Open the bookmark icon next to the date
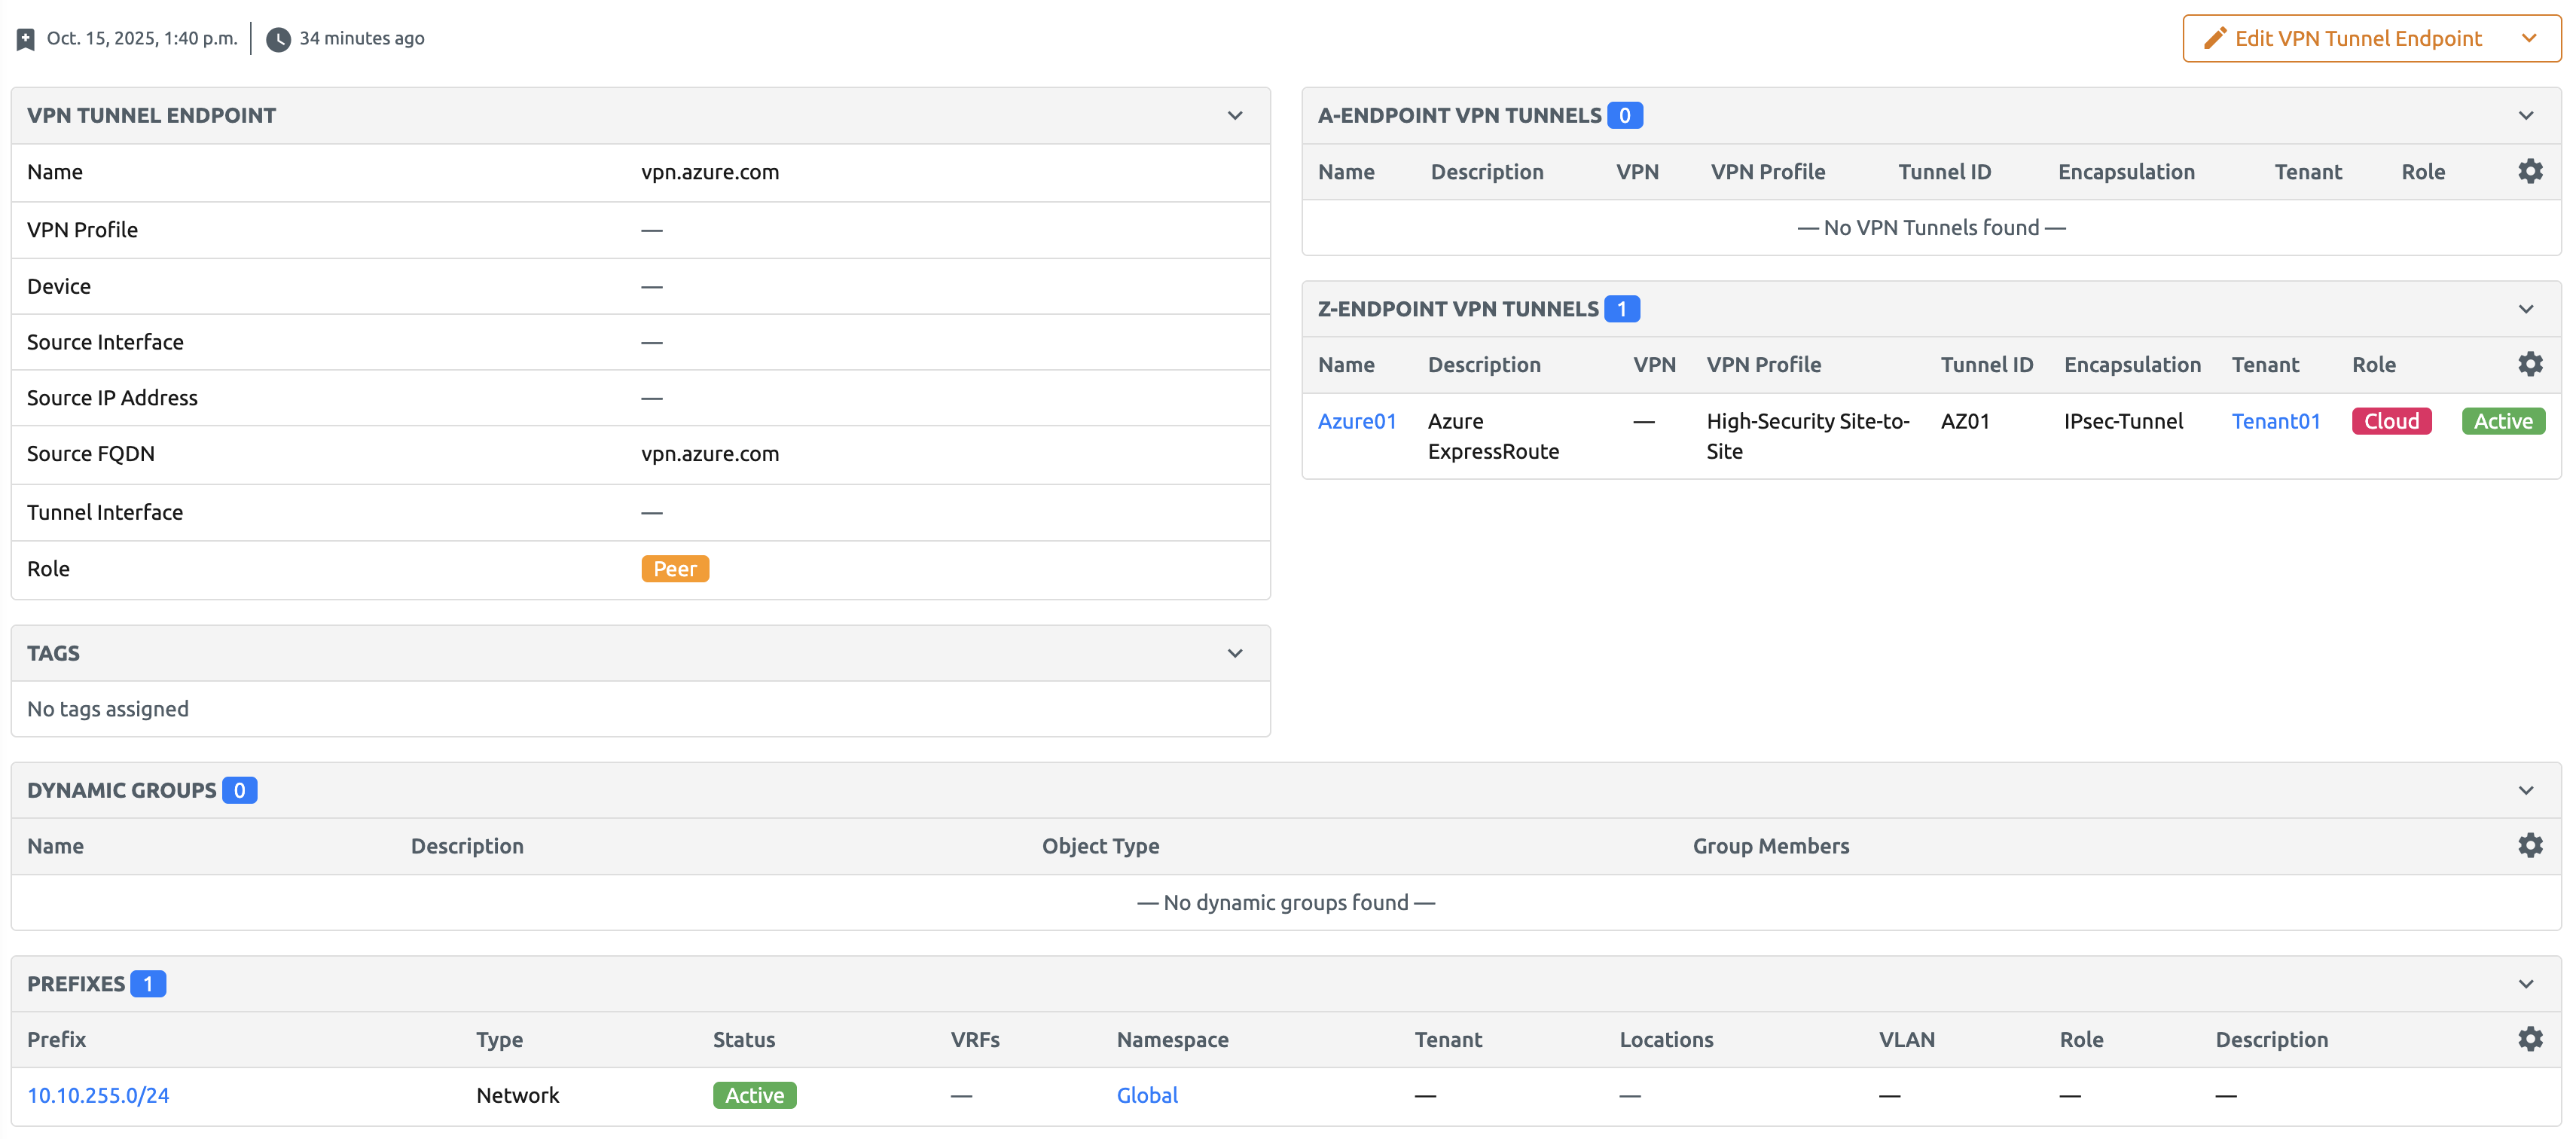This screenshot has width=2576, height=1139. click(x=24, y=38)
